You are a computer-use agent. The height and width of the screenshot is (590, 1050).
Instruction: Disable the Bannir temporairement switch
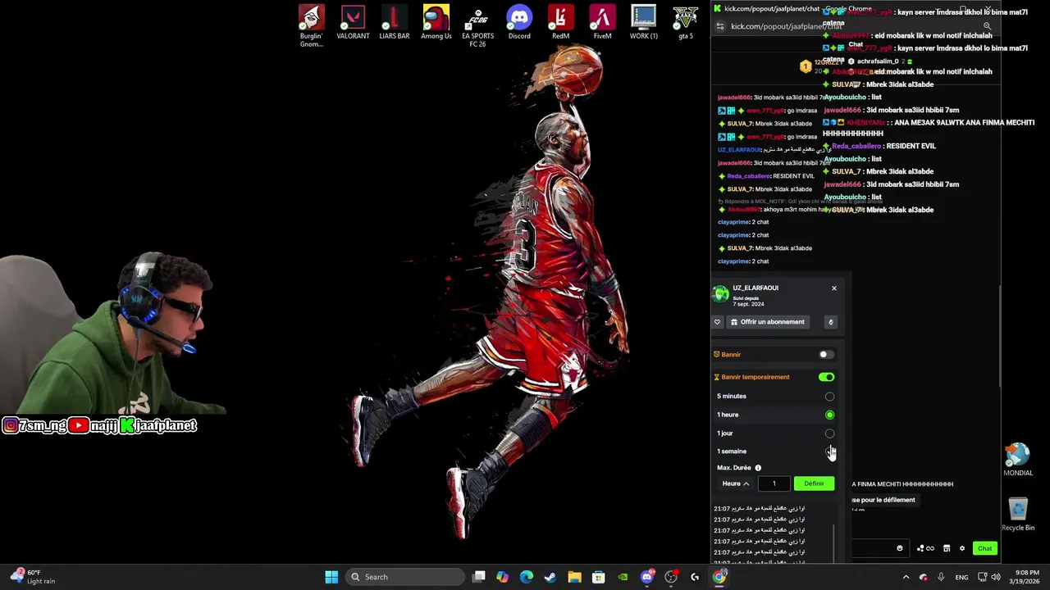[x=826, y=377]
